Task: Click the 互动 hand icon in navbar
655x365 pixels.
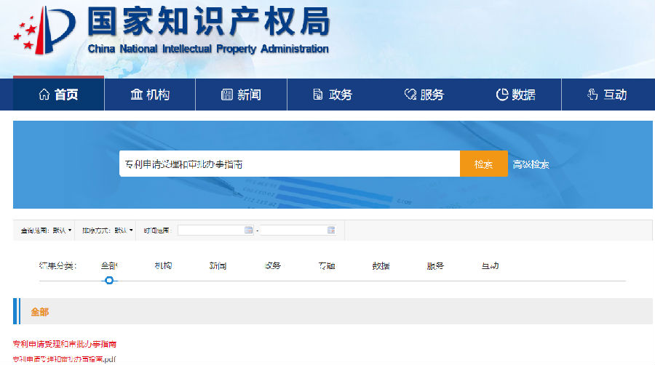Action: click(x=592, y=95)
